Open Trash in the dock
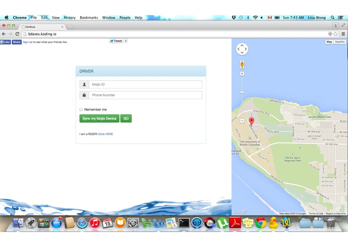Image resolution: width=348 pixels, height=247 pixels. 330,222
